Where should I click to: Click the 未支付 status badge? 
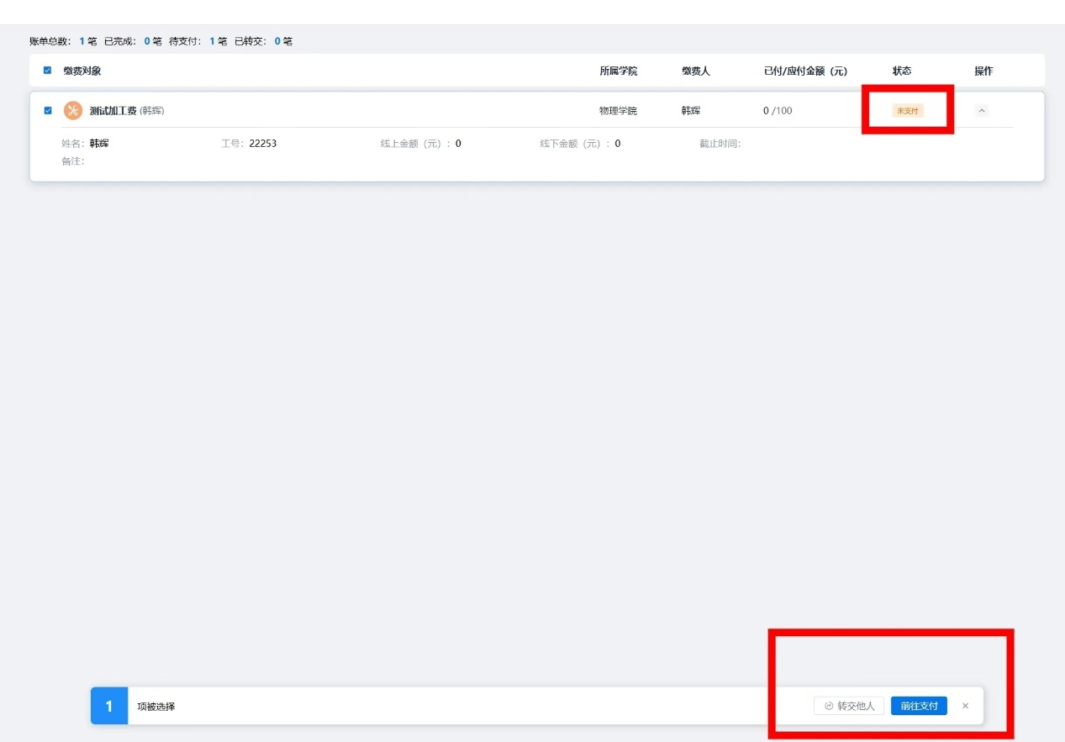908,111
